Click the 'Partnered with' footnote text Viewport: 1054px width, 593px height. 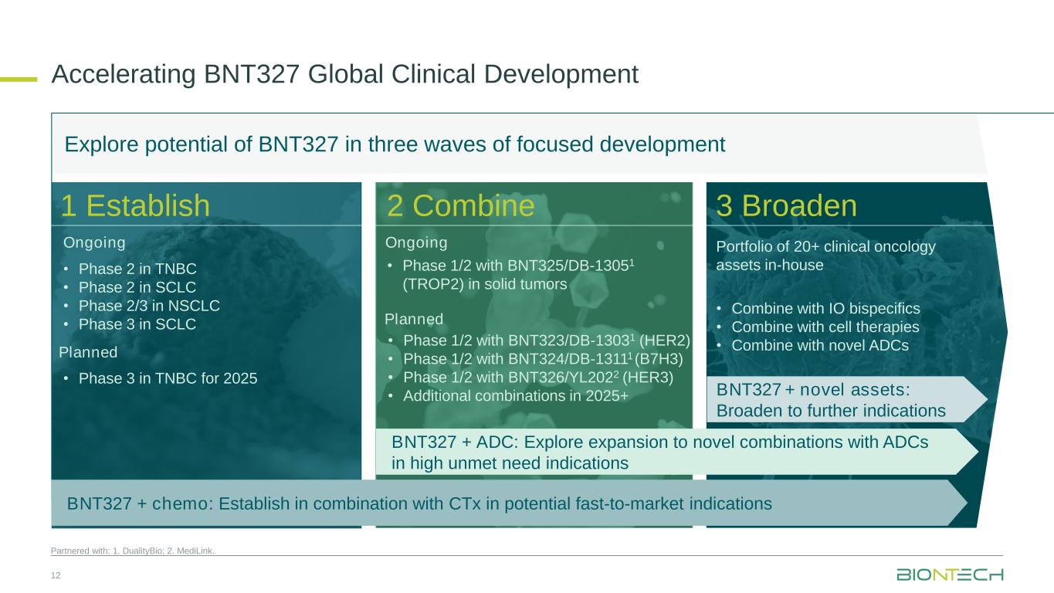133,551
